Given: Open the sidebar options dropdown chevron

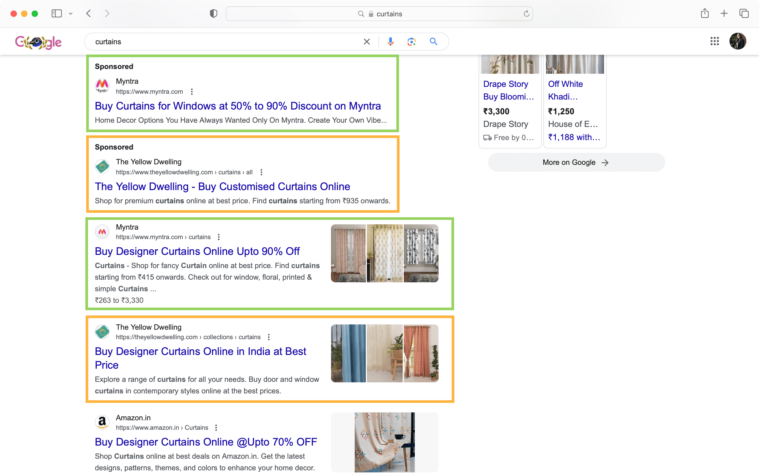Looking at the screenshot, I should tap(71, 13).
